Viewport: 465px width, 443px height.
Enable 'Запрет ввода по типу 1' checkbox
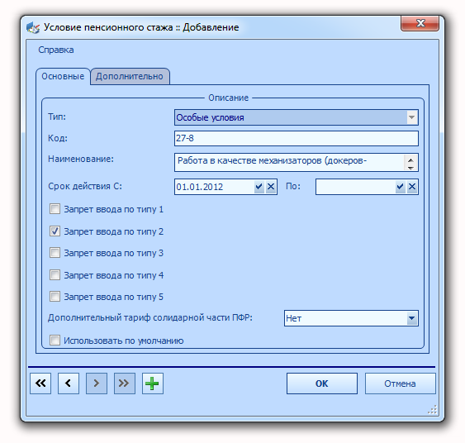pos(55,209)
